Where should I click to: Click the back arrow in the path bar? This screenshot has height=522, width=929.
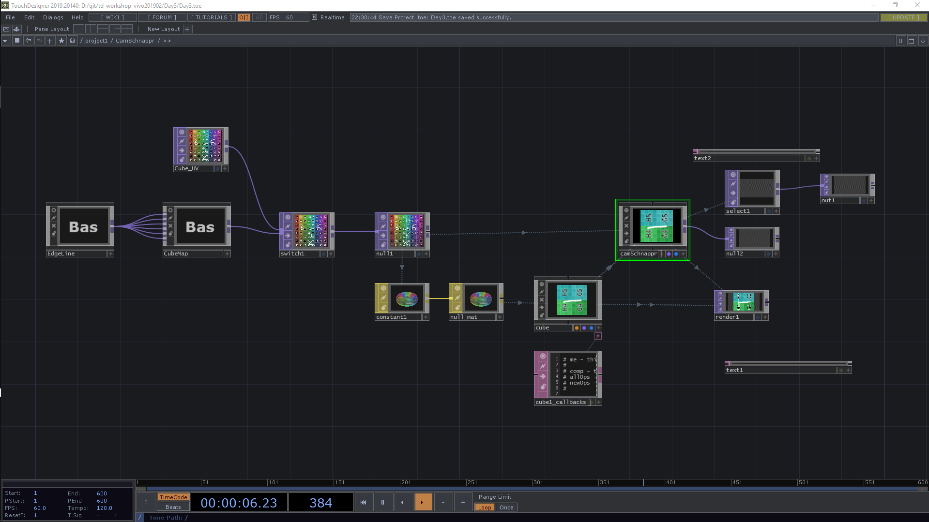click(28, 41)
